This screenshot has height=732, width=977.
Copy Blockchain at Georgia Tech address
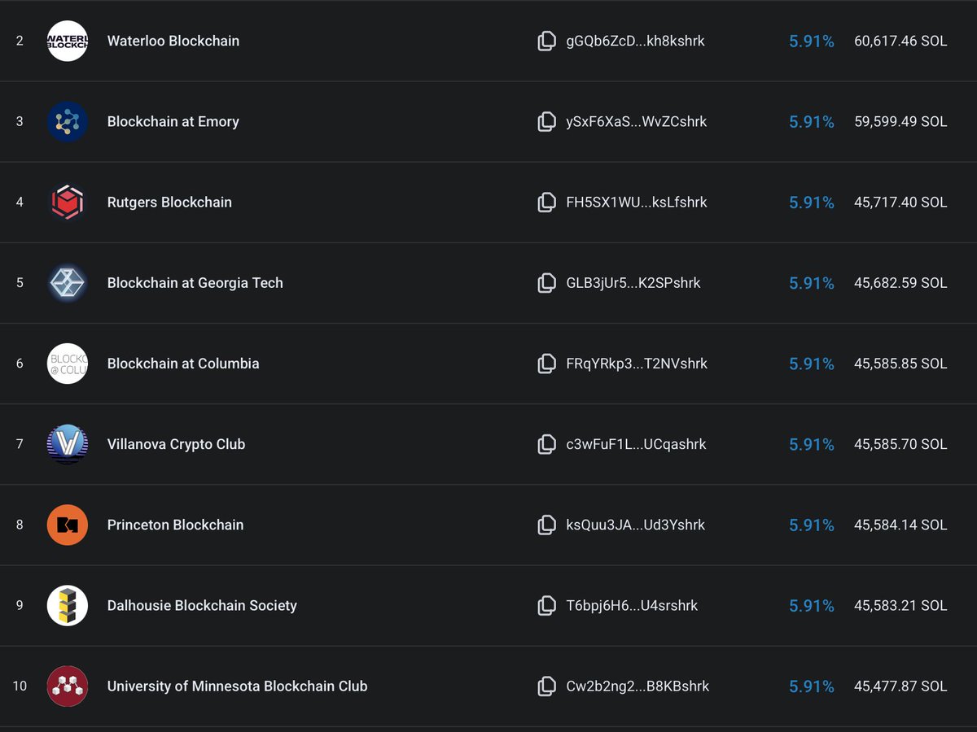click(547, 282)
